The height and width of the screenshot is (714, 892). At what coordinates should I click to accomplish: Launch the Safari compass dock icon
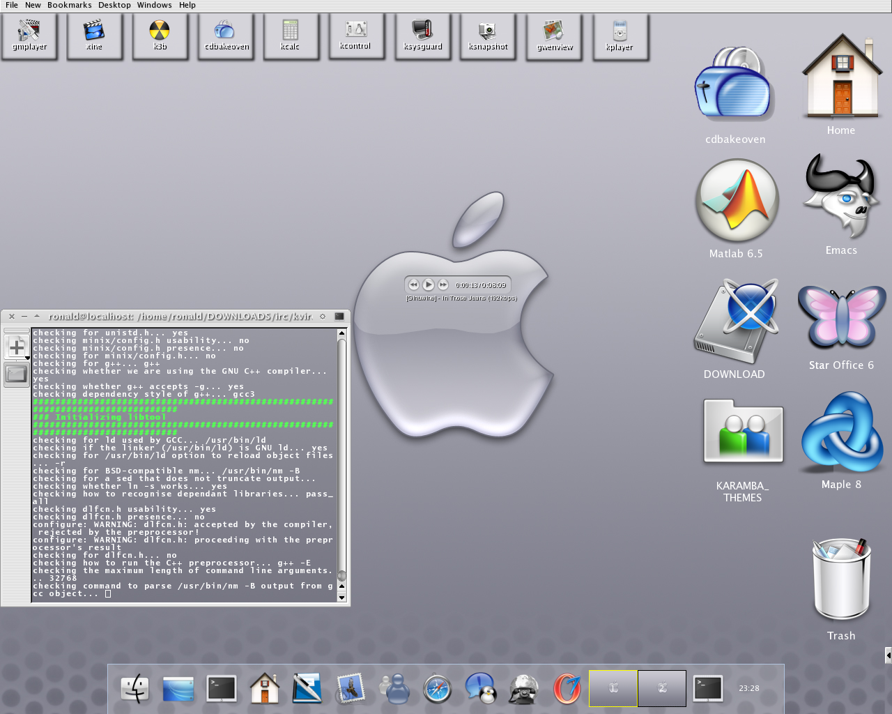[x=438, y=689]
